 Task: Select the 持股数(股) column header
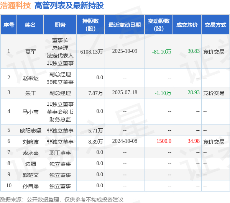[90, 25]
